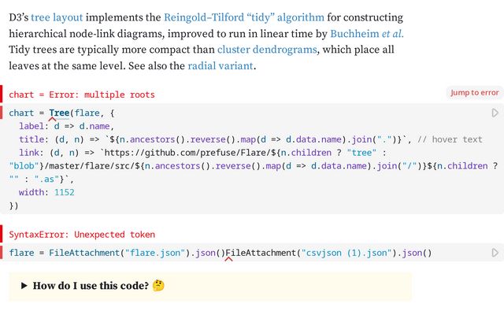Image resolution: width=504 pixels, height=315 pixels.
Task: Click the Tree function name in code
Action: 59,113
